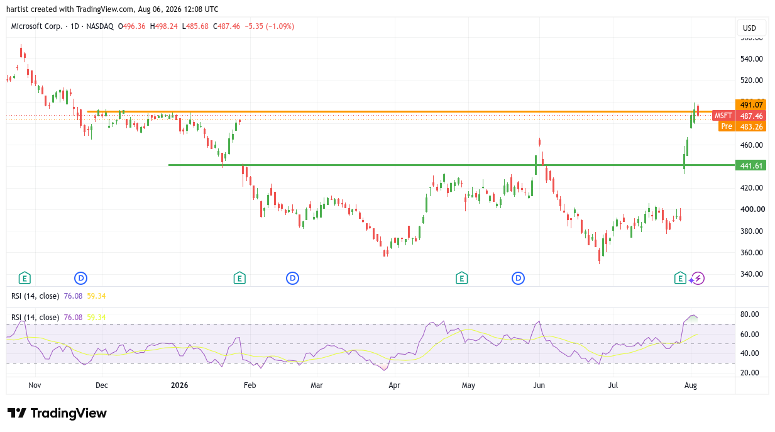Click the dividend D marker in late May
Image resolution: width=775 pixels, height=432 pixels.
pyautogui.click(x=518, y=278)
